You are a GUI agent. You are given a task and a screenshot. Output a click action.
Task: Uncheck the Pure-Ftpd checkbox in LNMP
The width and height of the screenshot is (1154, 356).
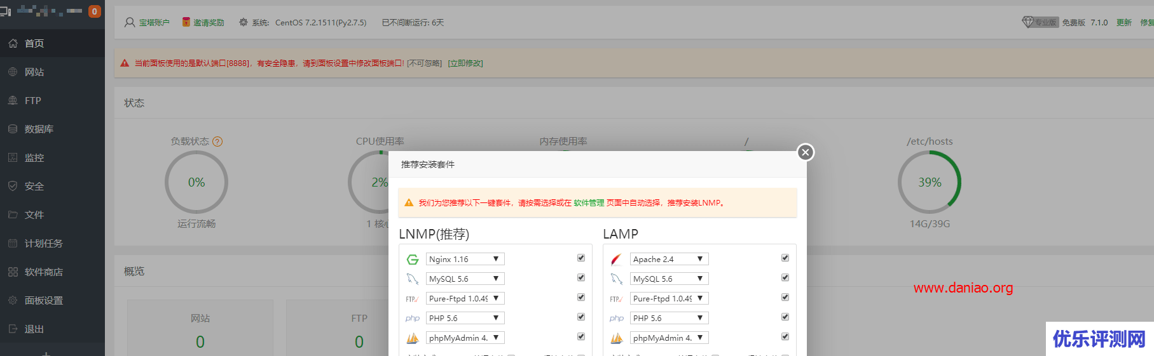581,297
